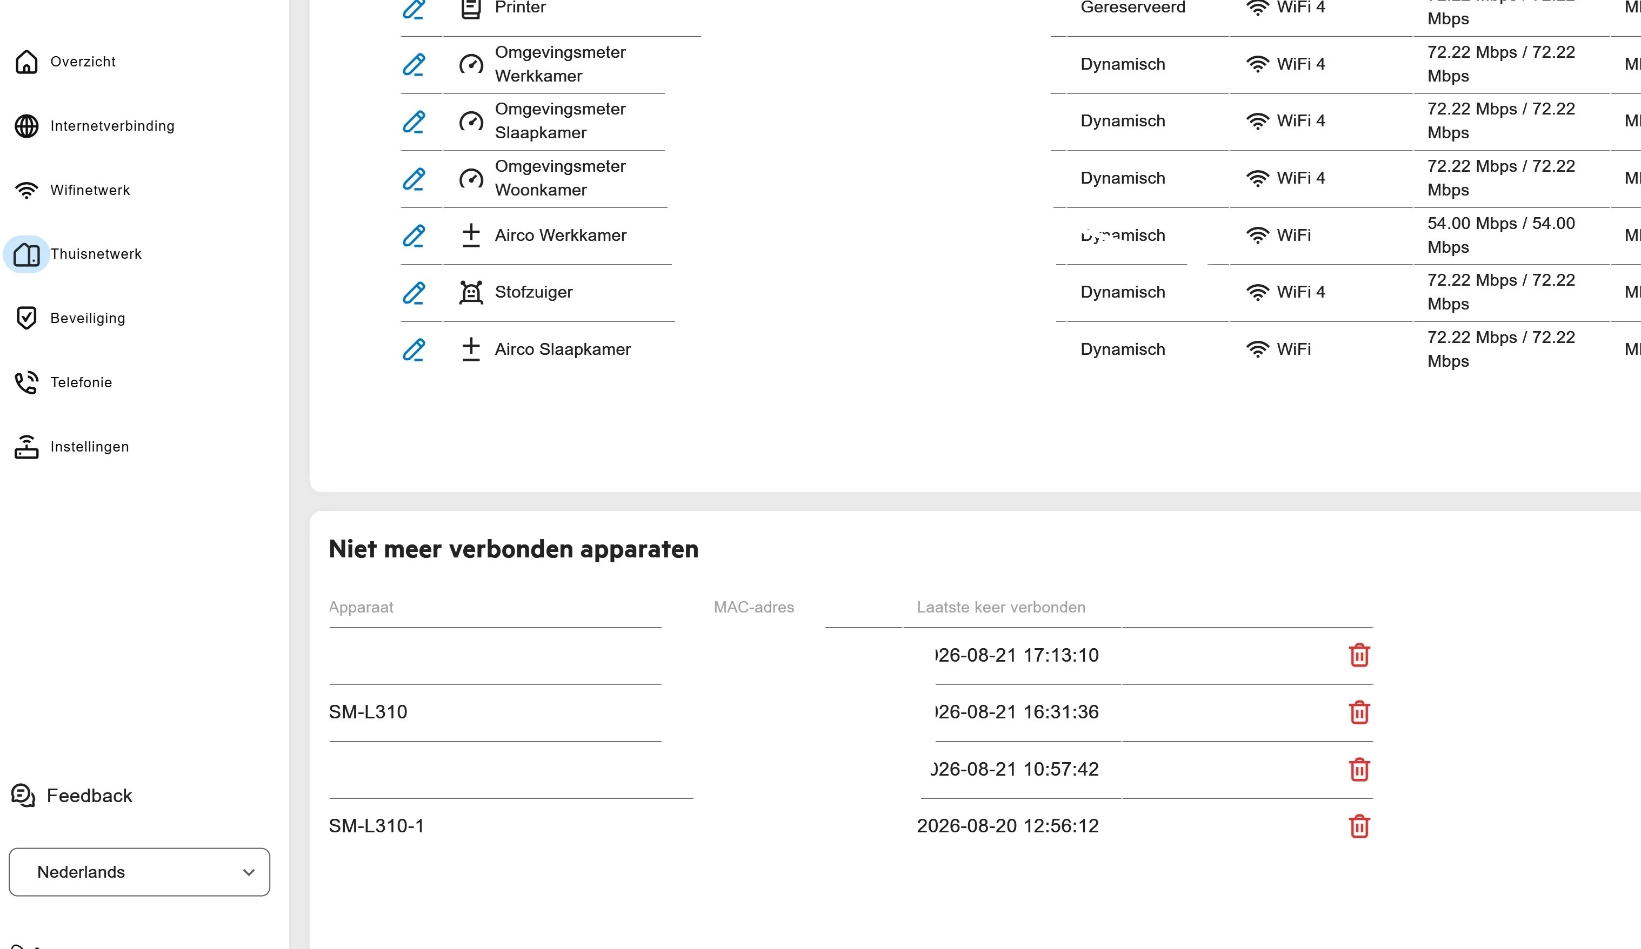
Task: Click pencil icon for Airco Werkkamer
Action: pyautogui.click(x=414, y=235)
